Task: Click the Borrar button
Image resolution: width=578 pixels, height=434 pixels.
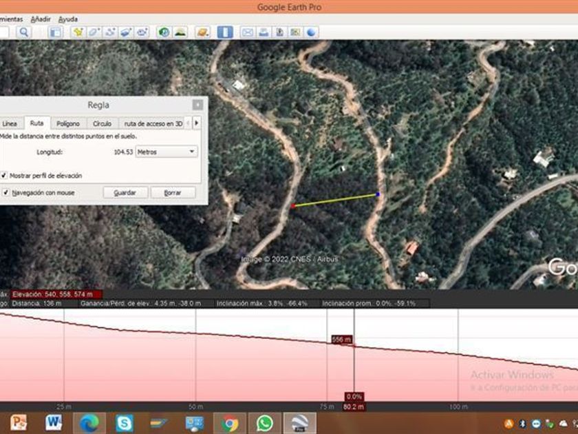Action: pyautogui.click(x=173, y=193)
